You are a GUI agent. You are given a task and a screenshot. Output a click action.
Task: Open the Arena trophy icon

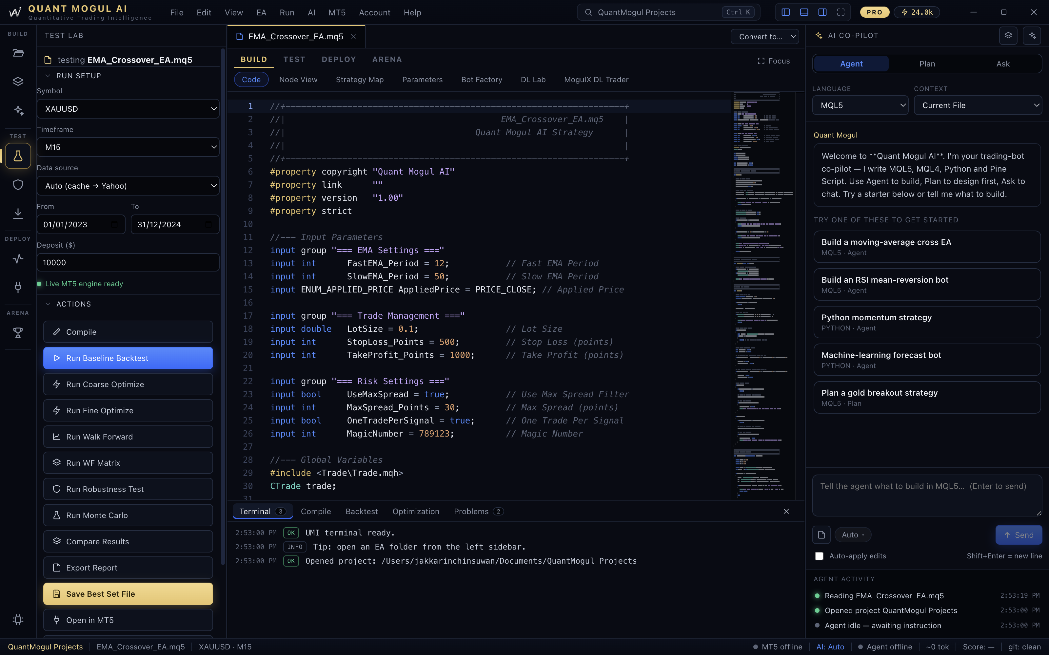[18, 332]
